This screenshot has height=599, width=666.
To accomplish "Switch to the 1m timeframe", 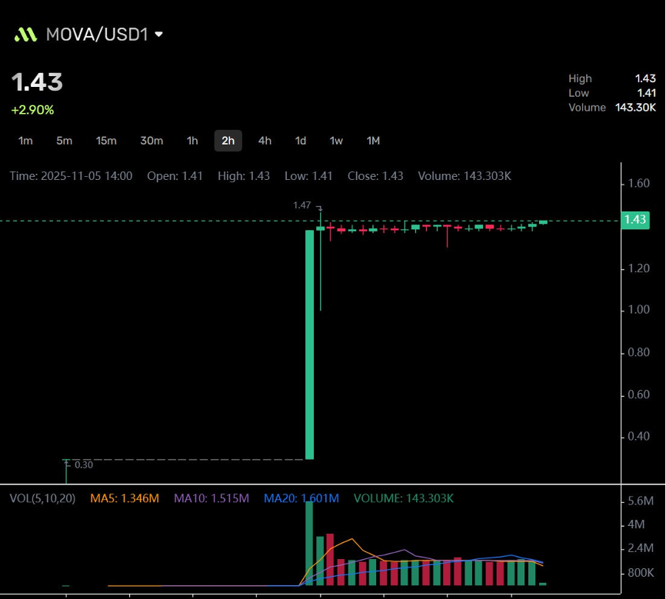I will pos(25,141).
